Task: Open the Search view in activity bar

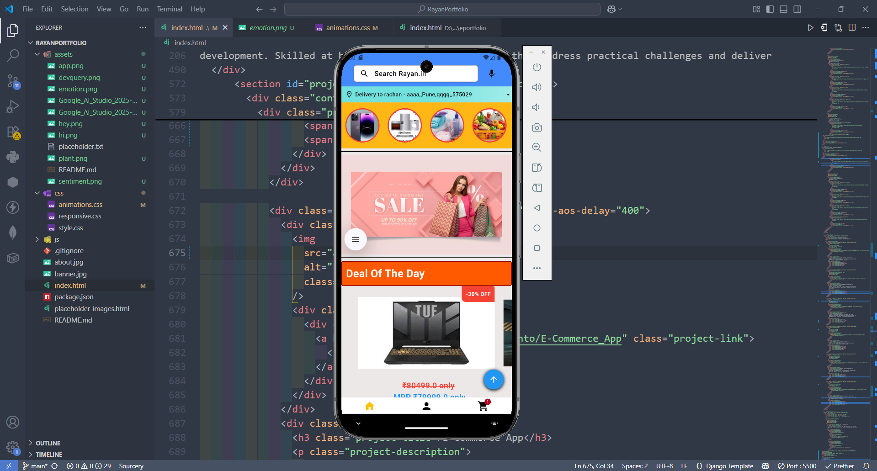Action: click(x=13, y=56)
